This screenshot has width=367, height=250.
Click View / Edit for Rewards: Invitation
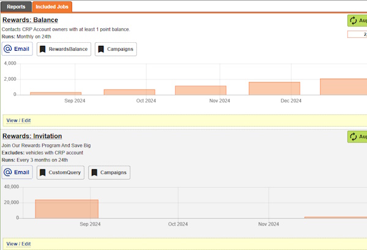coord(18,244)
